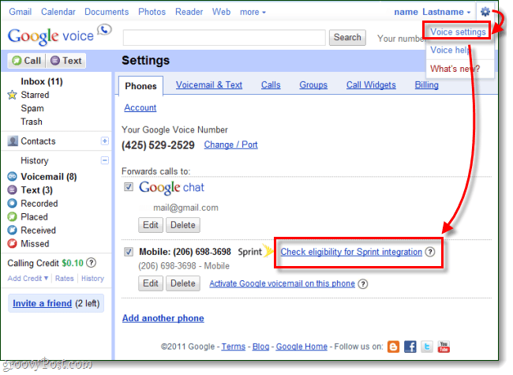Switch to the Phones tab
This screenshot has width=513, height=375.
pos(140,86)
